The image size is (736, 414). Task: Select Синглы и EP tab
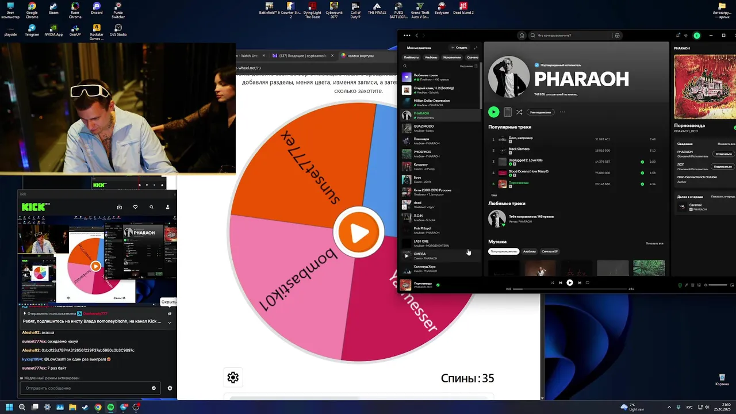(x=550, y=251)
